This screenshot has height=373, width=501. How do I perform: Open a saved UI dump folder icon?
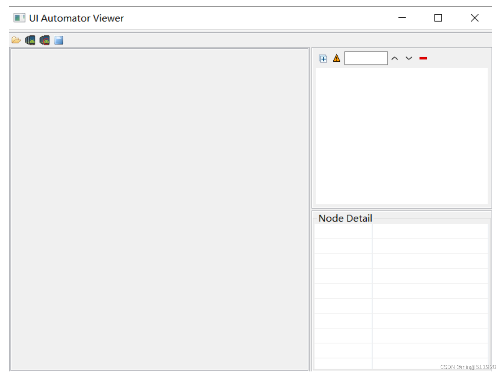16,40
